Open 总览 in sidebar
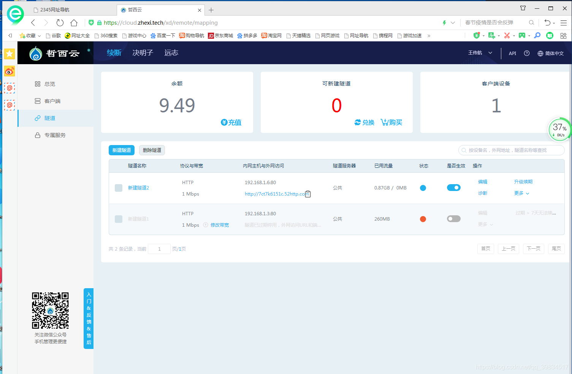572x374 pixels. (x=55, y=84)
